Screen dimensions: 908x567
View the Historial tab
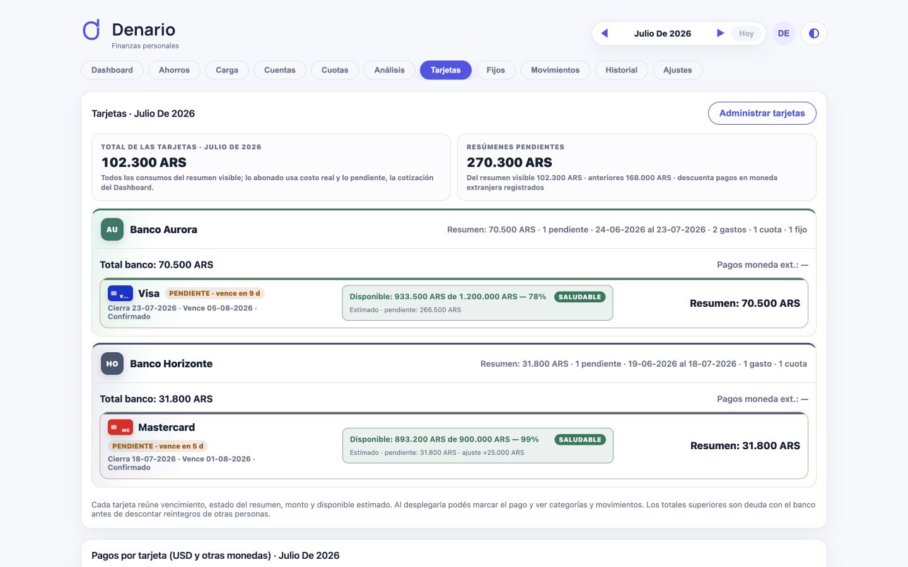click(622, 70)
